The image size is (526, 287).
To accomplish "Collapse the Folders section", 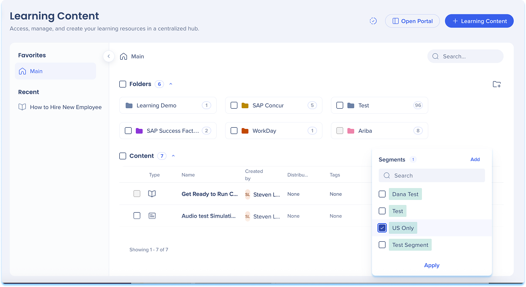I will coord(171,84).
